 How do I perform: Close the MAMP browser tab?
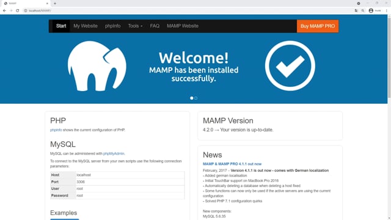pos(47,4)
